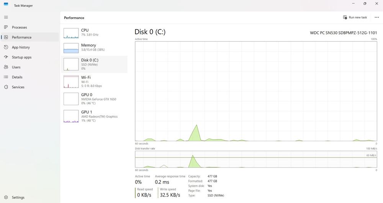
Task: Click the Disk transfer rate graph
Action: (256, 159)
